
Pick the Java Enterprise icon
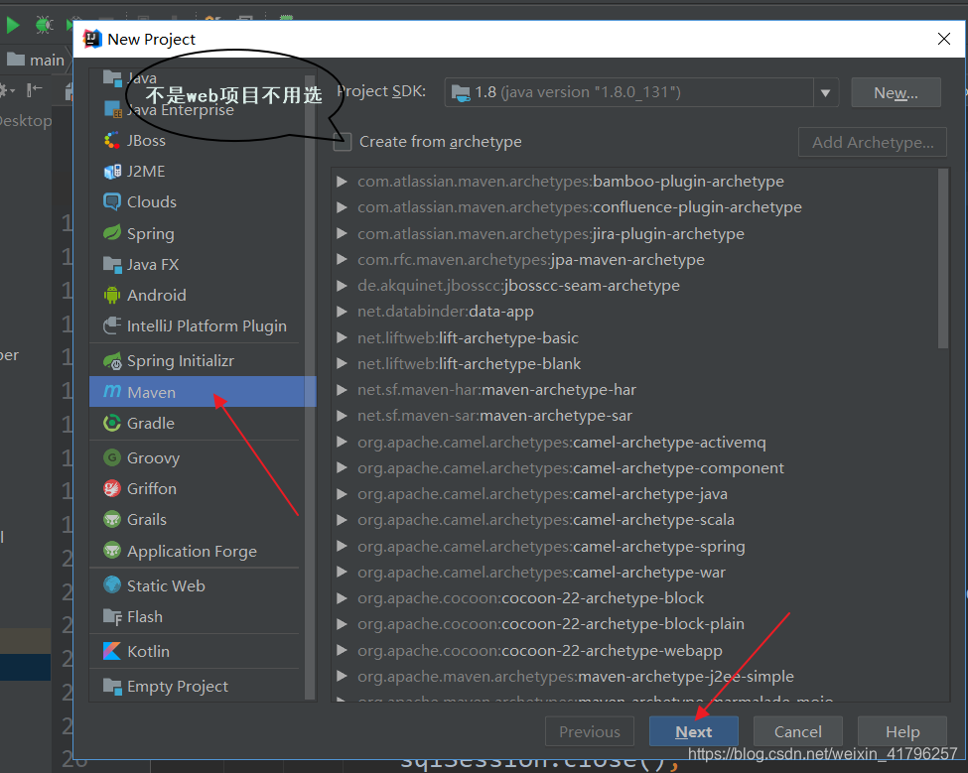[113, 110]
